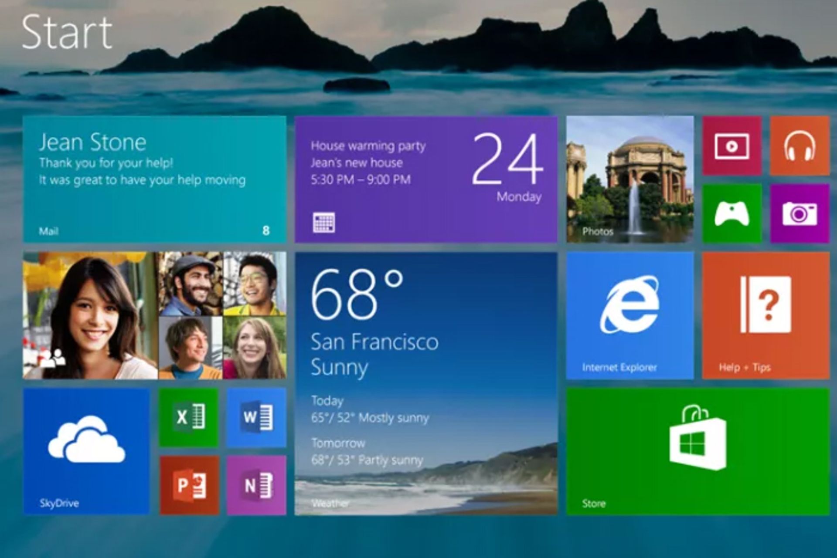Open the Music headphones tile

click(x=800, y=146)
